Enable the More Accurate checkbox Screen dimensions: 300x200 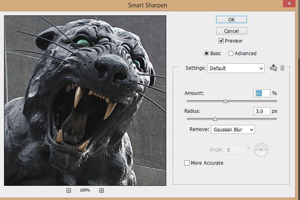(x=187, y=163)
